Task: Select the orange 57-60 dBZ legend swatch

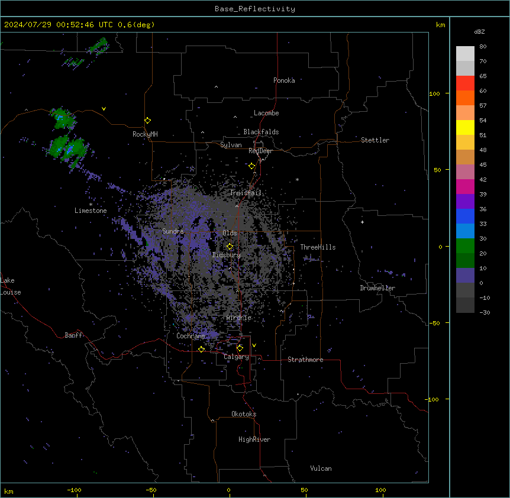Action: point(465,98)
